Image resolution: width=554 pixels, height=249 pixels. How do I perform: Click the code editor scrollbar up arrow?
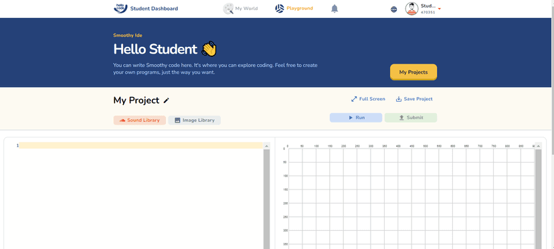tap(267, 146)
